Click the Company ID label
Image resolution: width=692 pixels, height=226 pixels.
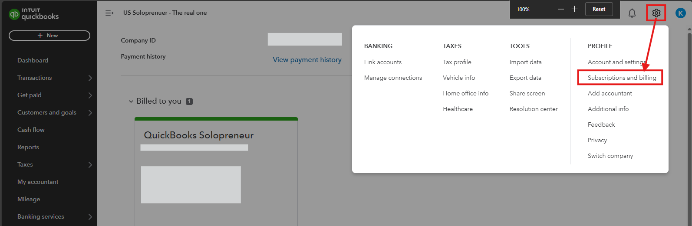click(138, 40)
